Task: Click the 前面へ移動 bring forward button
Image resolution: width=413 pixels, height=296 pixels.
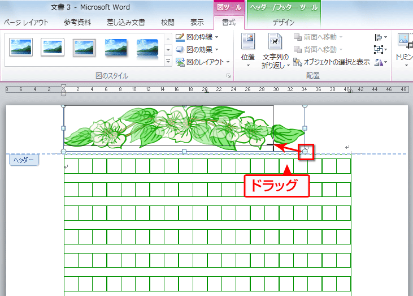Action: coord(318,37)
